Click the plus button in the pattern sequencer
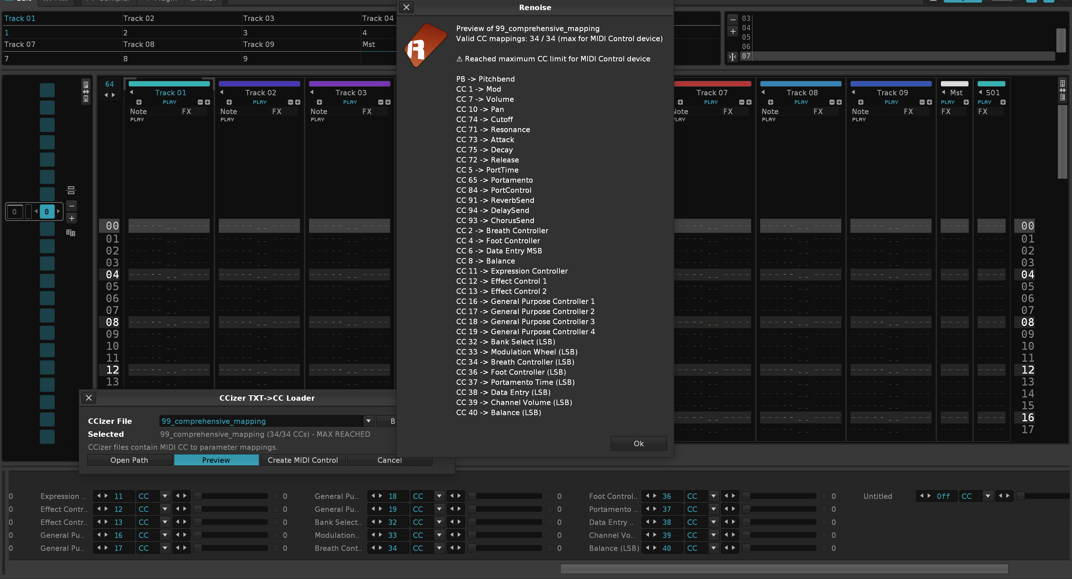 [x=71, y=218]
